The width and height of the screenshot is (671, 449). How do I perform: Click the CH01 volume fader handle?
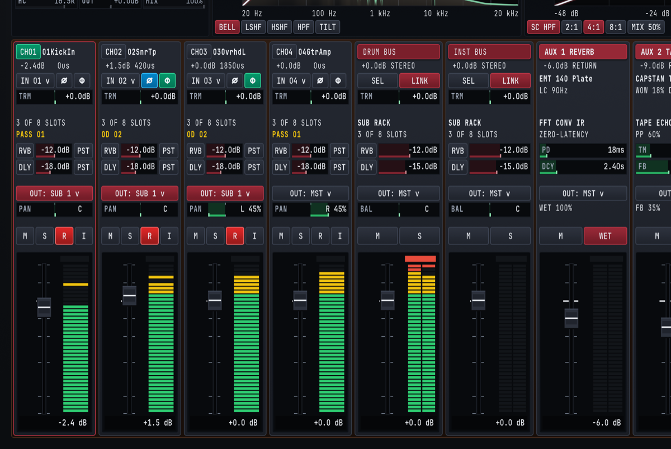[x=44, y=307]
